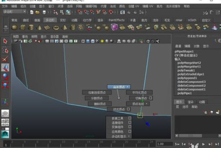Activate the Lasso select tool

pos(5,51)
